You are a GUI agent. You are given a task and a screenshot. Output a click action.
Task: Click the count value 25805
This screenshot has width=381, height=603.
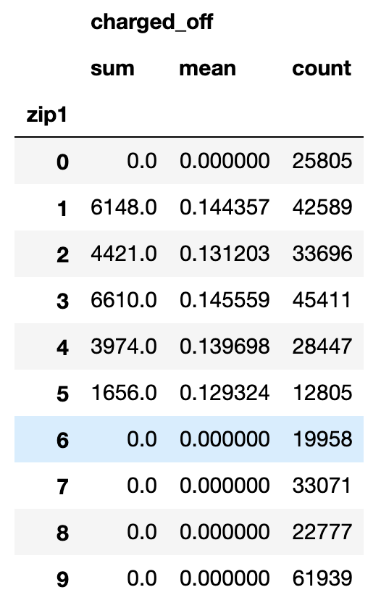[x=322, y=161]
